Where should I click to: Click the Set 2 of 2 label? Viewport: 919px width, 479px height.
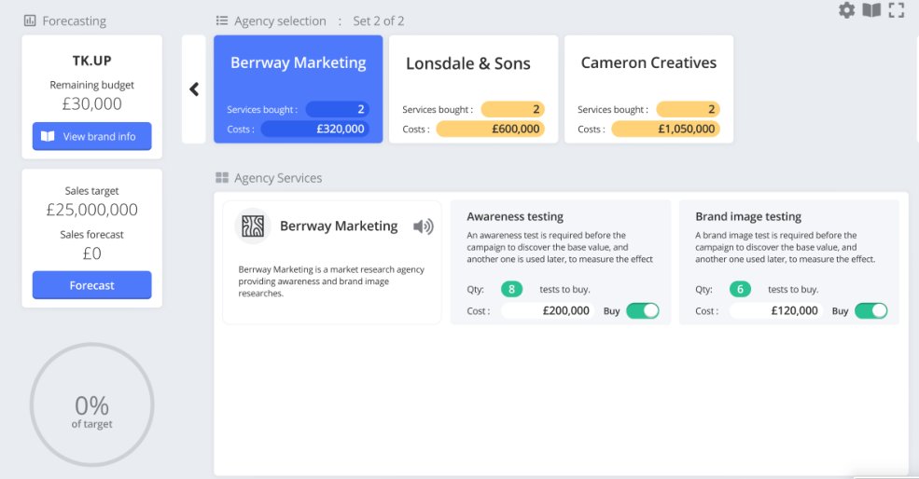click(x=379, y=21)
